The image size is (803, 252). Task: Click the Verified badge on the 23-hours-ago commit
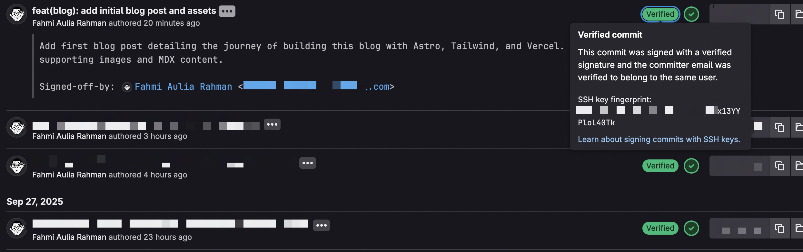point(660,228)
